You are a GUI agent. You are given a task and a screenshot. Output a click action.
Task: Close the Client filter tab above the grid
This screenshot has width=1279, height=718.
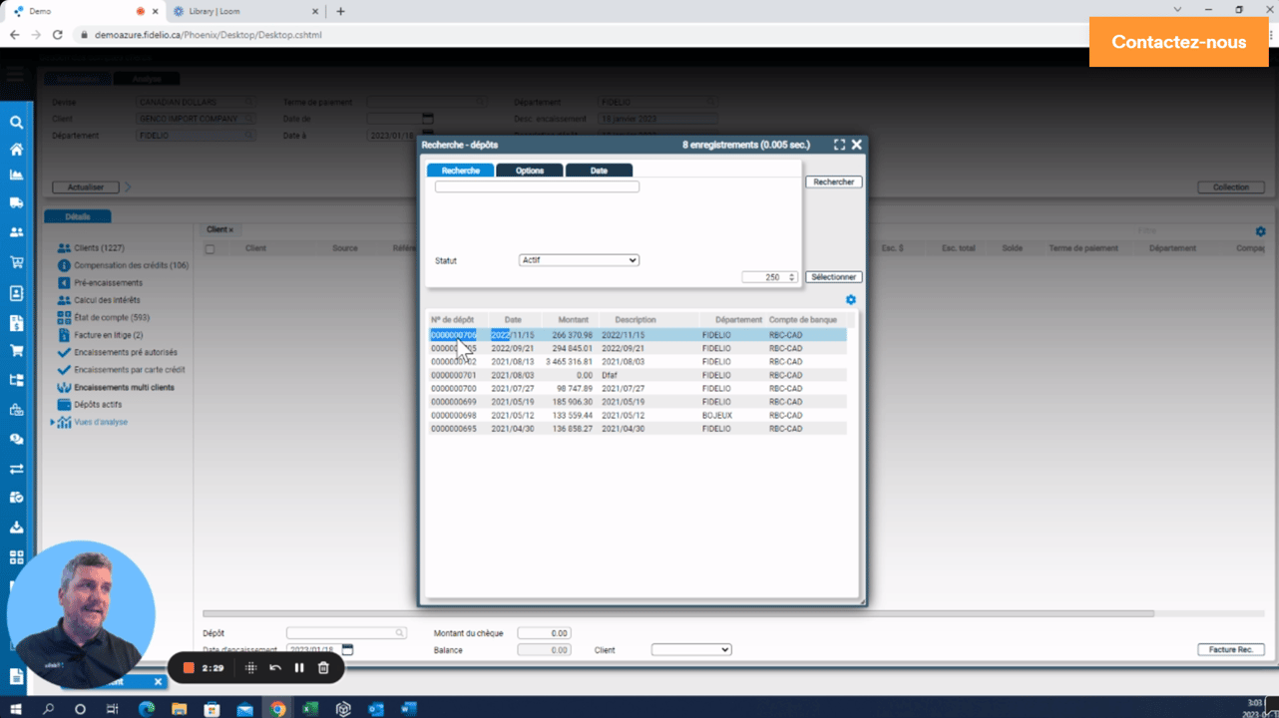point(231,230)
